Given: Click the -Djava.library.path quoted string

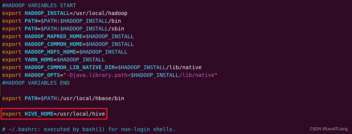Looking at the screenshot, I should point(140,75).
